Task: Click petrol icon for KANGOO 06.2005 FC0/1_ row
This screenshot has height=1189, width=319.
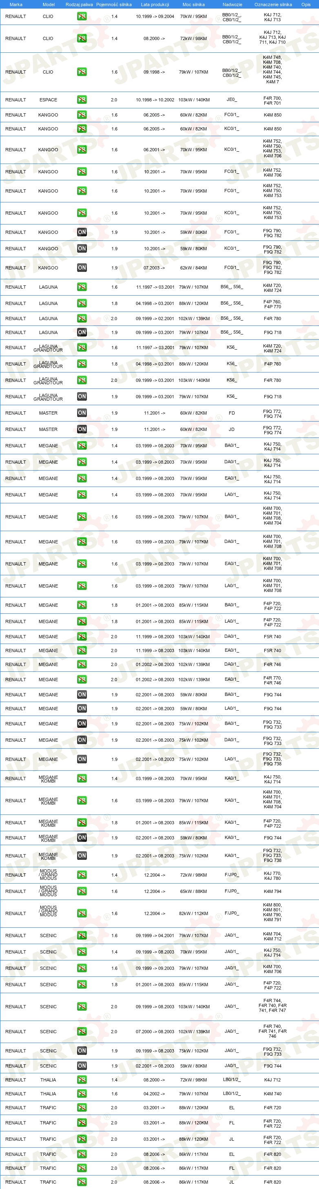Action: (82, 115)
